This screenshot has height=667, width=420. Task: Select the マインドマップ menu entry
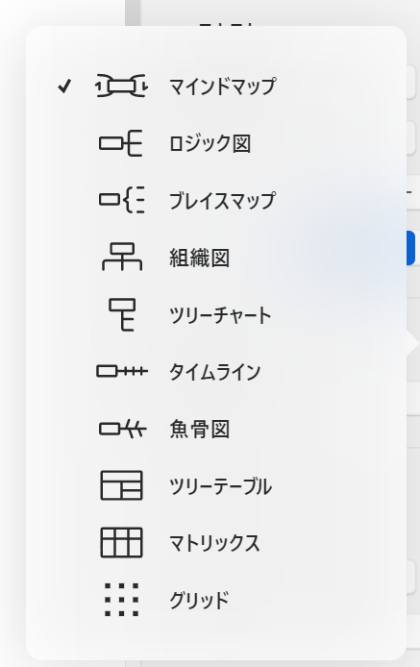[x=223, y=86]
